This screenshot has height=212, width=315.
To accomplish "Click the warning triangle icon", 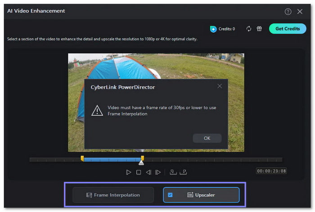I will [x=97, y=110].
